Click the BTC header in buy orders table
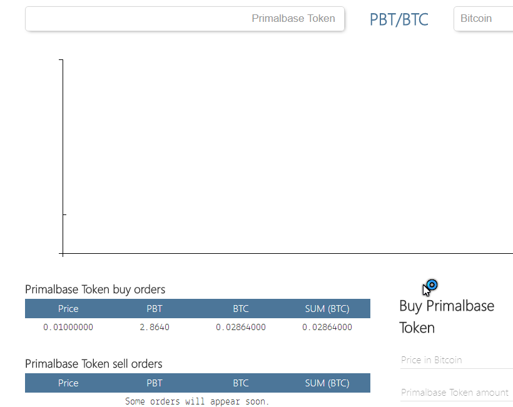 pyautogui.click(x=241, y=309)
